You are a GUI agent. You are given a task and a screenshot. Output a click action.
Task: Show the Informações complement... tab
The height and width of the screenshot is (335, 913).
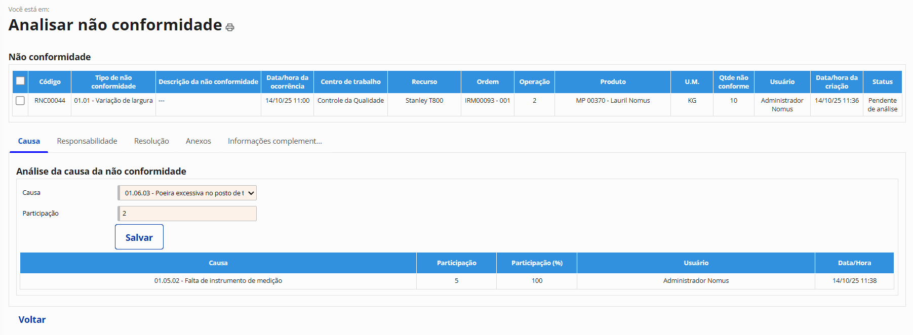pos(274,141)
